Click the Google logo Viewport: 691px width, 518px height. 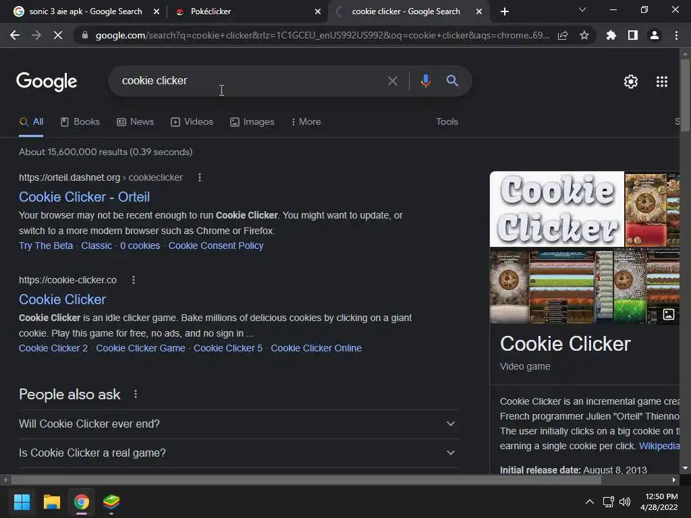[x=47, y=82]
